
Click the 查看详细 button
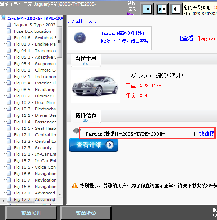click(94, 145)
